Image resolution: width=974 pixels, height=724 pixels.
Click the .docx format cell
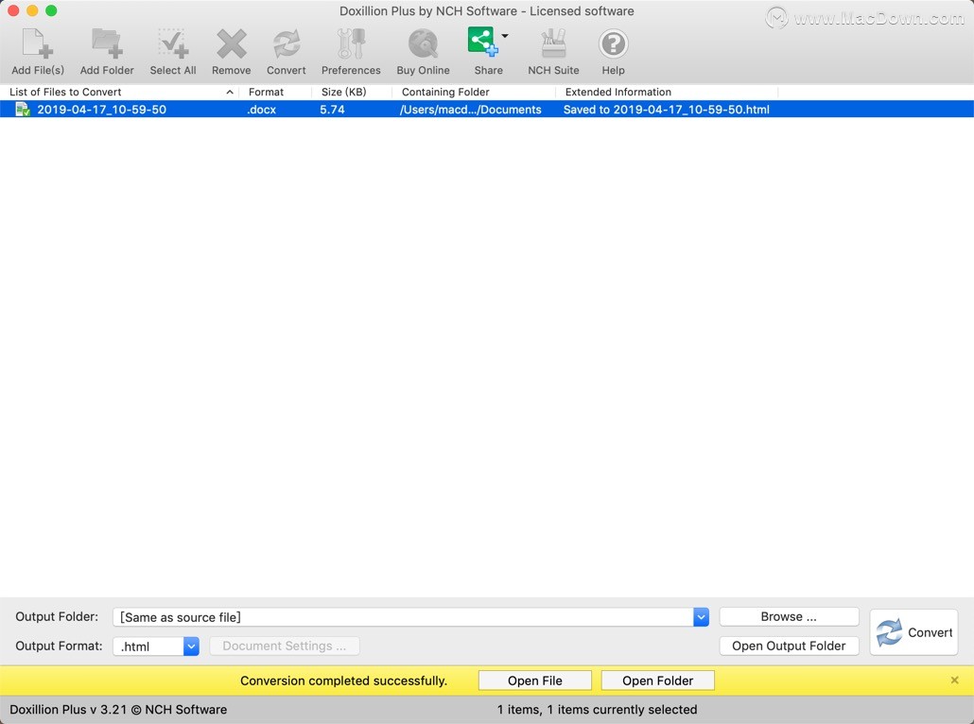pyautogui.click(x=262, y=110)
